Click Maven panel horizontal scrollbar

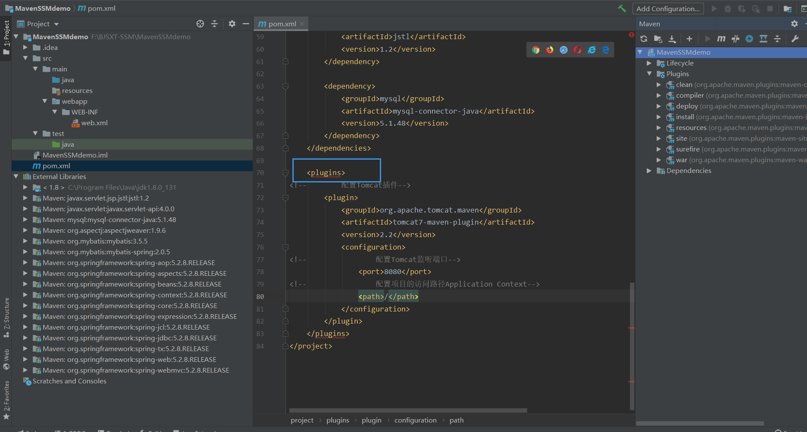(700, 423)
